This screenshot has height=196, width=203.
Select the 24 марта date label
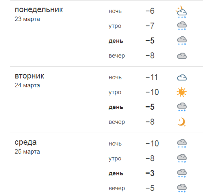coord(27,85)
